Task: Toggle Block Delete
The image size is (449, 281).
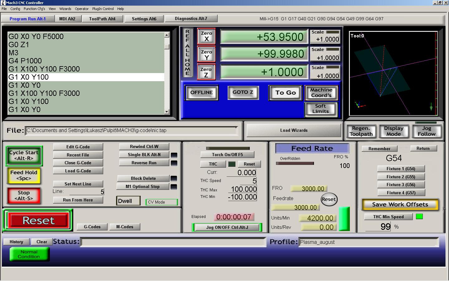Action: tap(143, 178)
